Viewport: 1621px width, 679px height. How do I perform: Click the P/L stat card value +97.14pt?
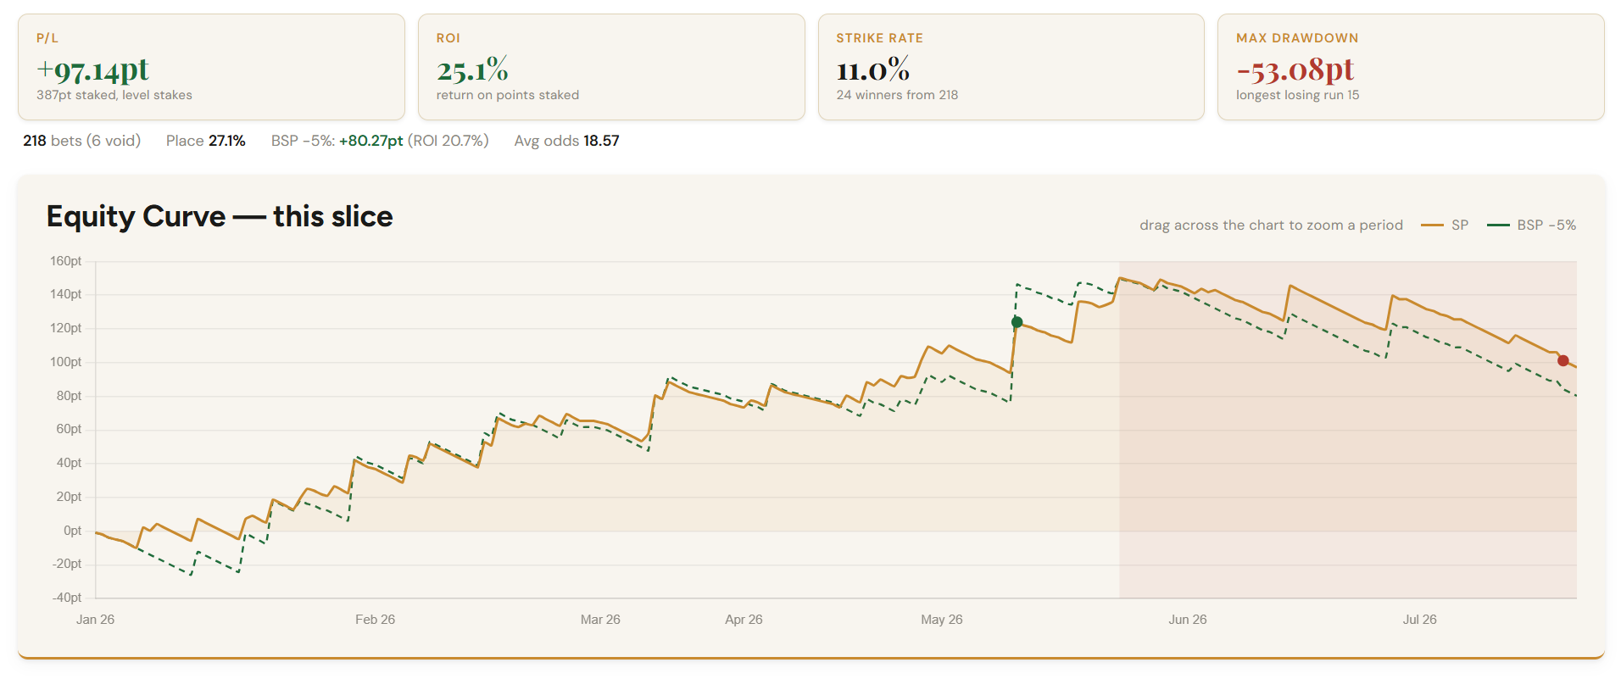(92, 70)
